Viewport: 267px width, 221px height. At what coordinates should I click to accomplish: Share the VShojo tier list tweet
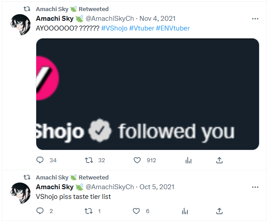coord(219,211)
